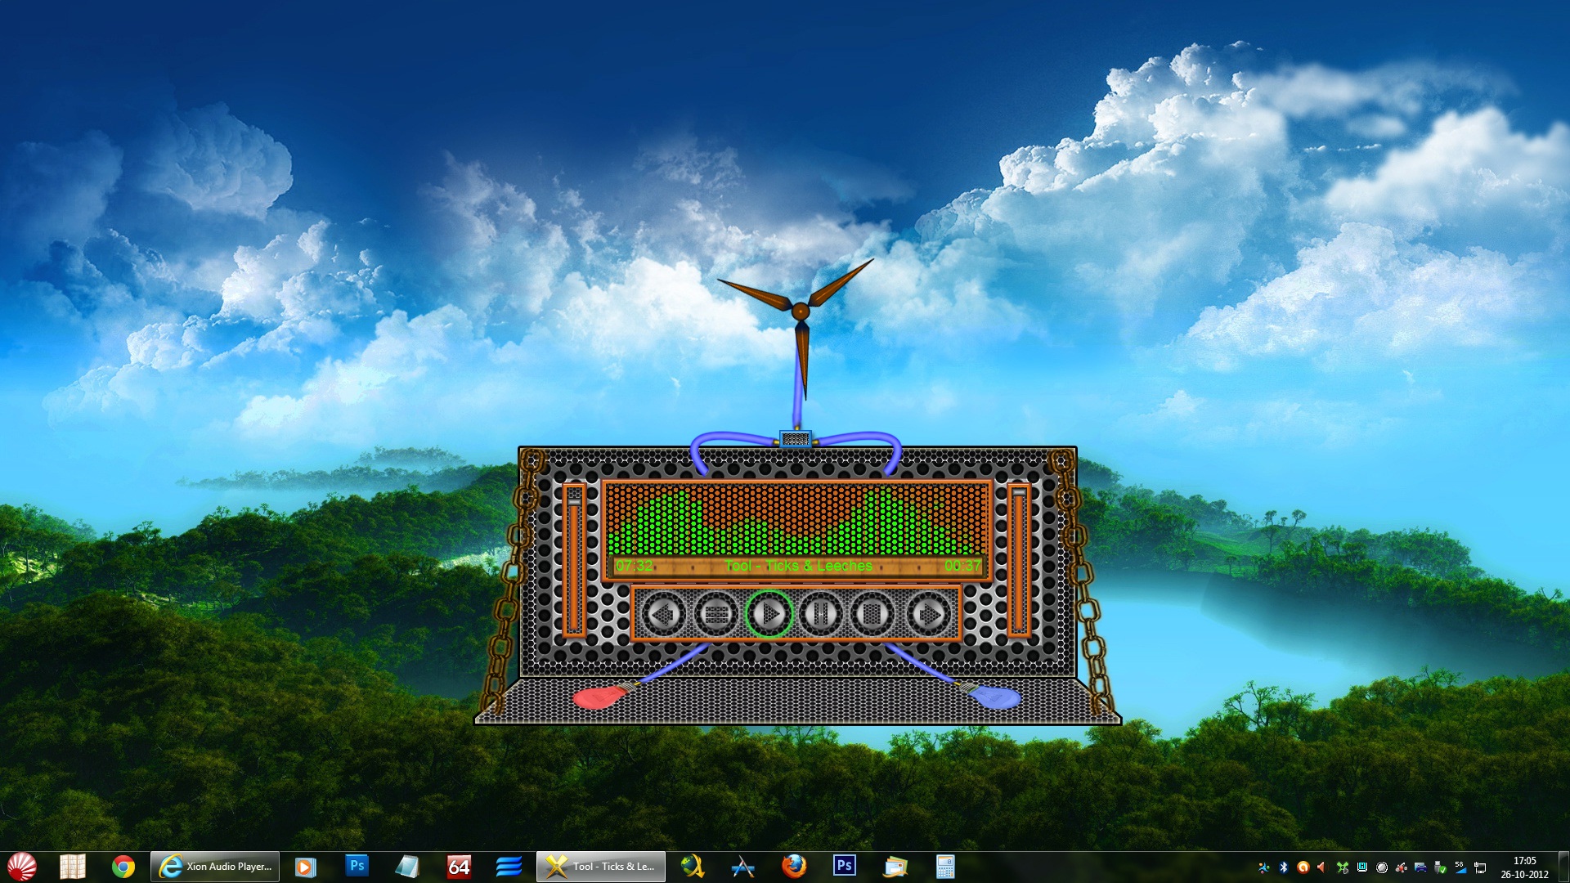The height and width of the screenshot is (883, 1570).
Task: Click the colorful swirl tray icon
Action: coord(1264,867)
